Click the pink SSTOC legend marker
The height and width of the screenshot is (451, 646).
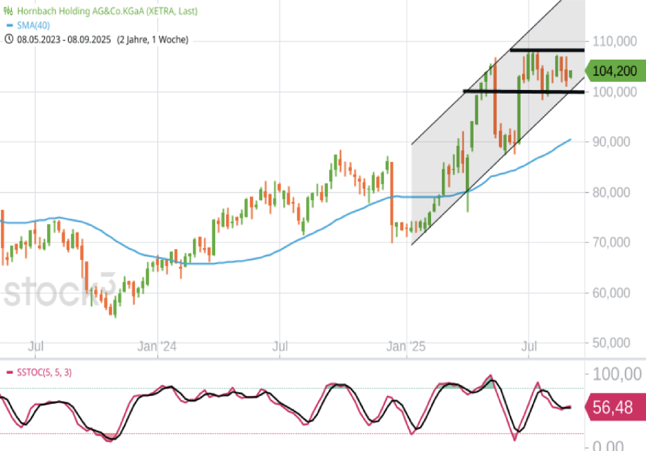click(10, 372)
